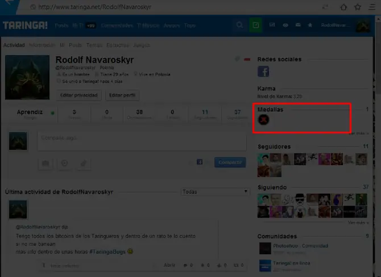Screen dimensions: 381x277
Task: Open the star favorites icon in header
Action: click(310, 25)
